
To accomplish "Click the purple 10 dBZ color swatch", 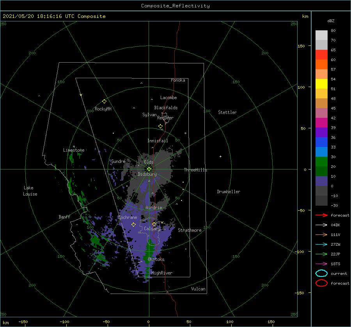I will point(321,181).
